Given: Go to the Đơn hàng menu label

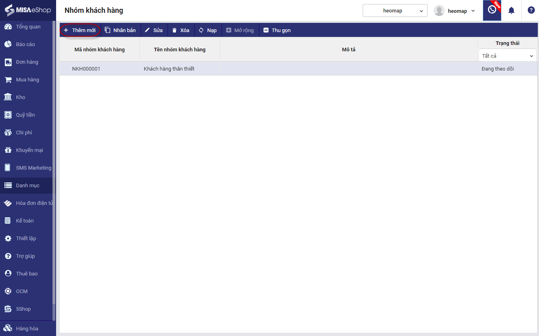Looking at the screenshot, I should click(27, 62).
